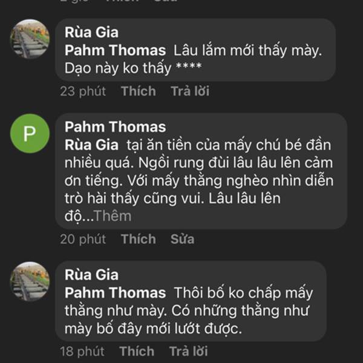Like the comment posted 18 phút ago

(137, 351)
